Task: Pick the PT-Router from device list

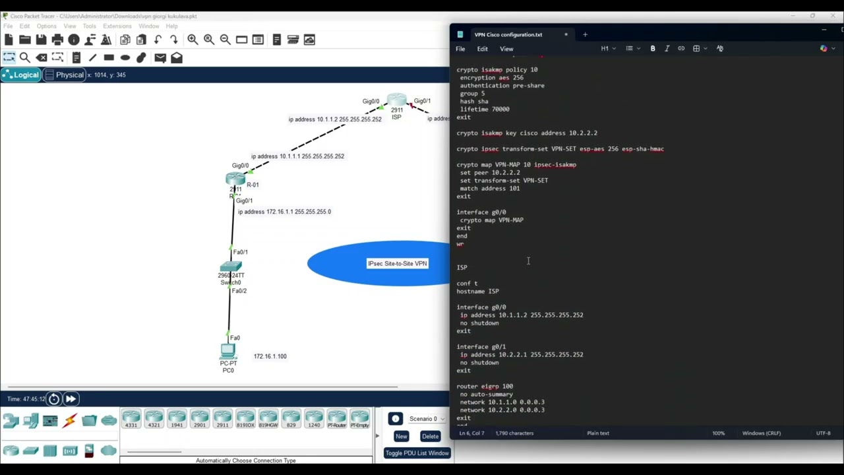Action: click(x=337, y=420)
